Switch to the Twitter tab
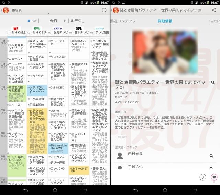This screenshot has width=220, height=195. click(214, 21)
